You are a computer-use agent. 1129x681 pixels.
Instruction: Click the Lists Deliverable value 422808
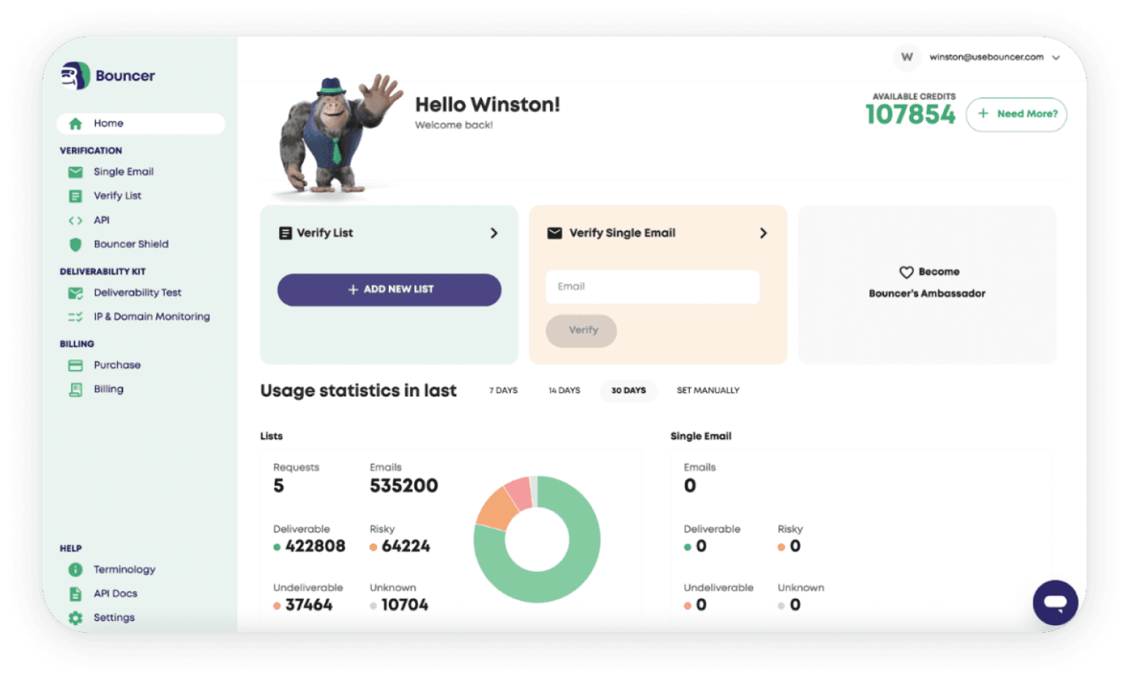tap(316, 546)
